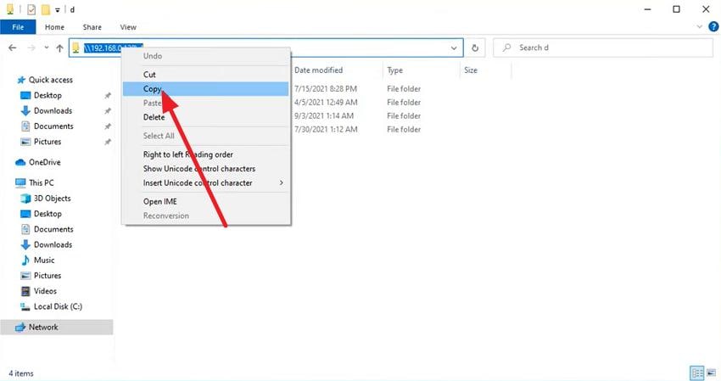Screen dimensions: 721x381
Task: Click the Forward navigation arrow
Action: point(31,48)
